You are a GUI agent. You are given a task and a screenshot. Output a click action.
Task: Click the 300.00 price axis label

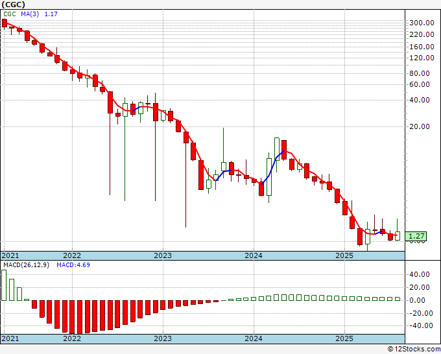point(422,23)
